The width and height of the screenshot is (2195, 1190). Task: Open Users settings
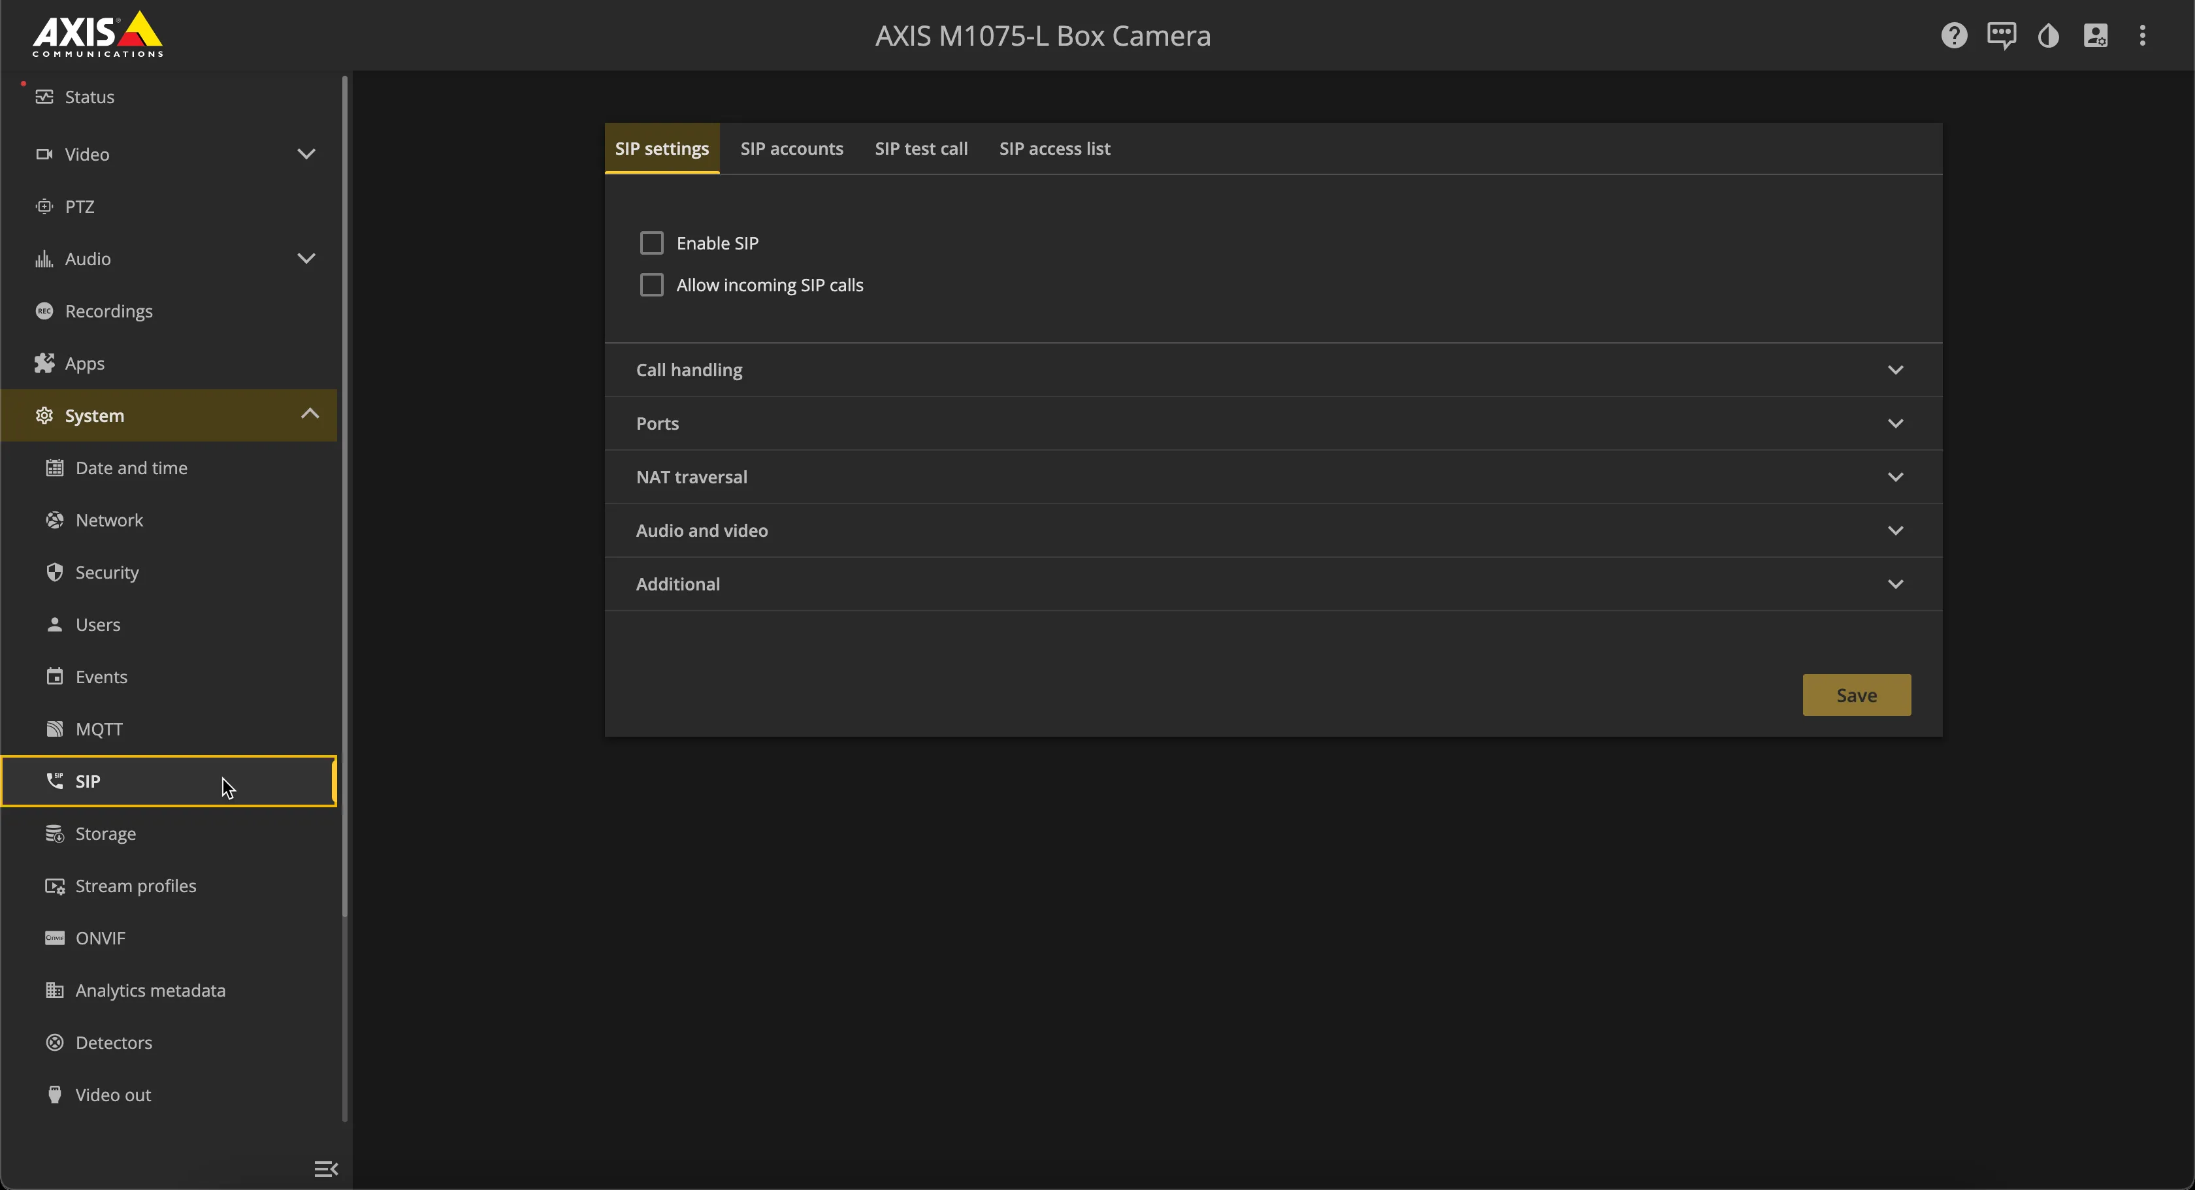(x=170, y=624)
